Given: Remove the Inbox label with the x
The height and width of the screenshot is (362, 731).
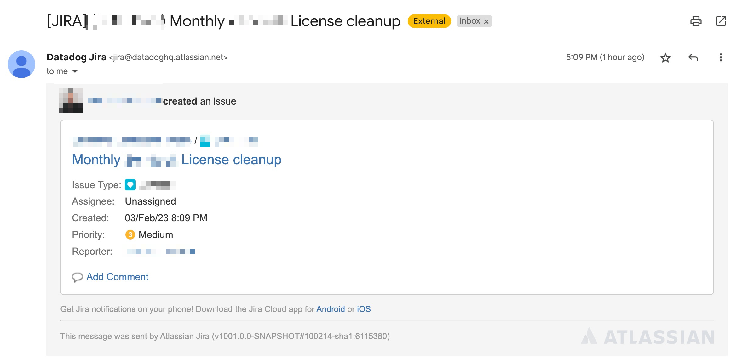Looking at the screenshot, I should click(486, 21).
